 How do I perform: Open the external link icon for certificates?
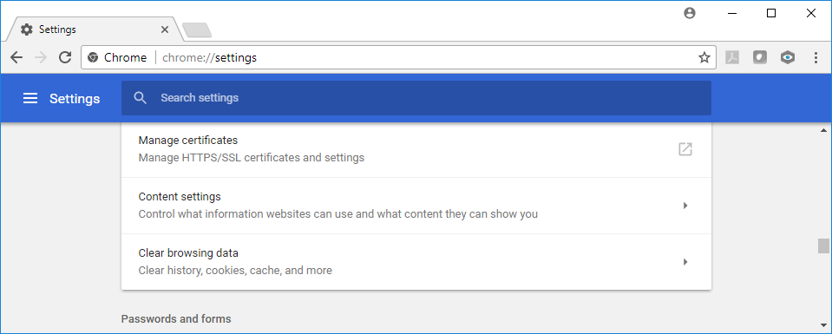685,149
